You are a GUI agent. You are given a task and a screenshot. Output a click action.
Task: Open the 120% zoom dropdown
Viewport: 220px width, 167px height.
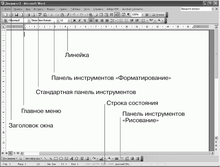[143, 15]
